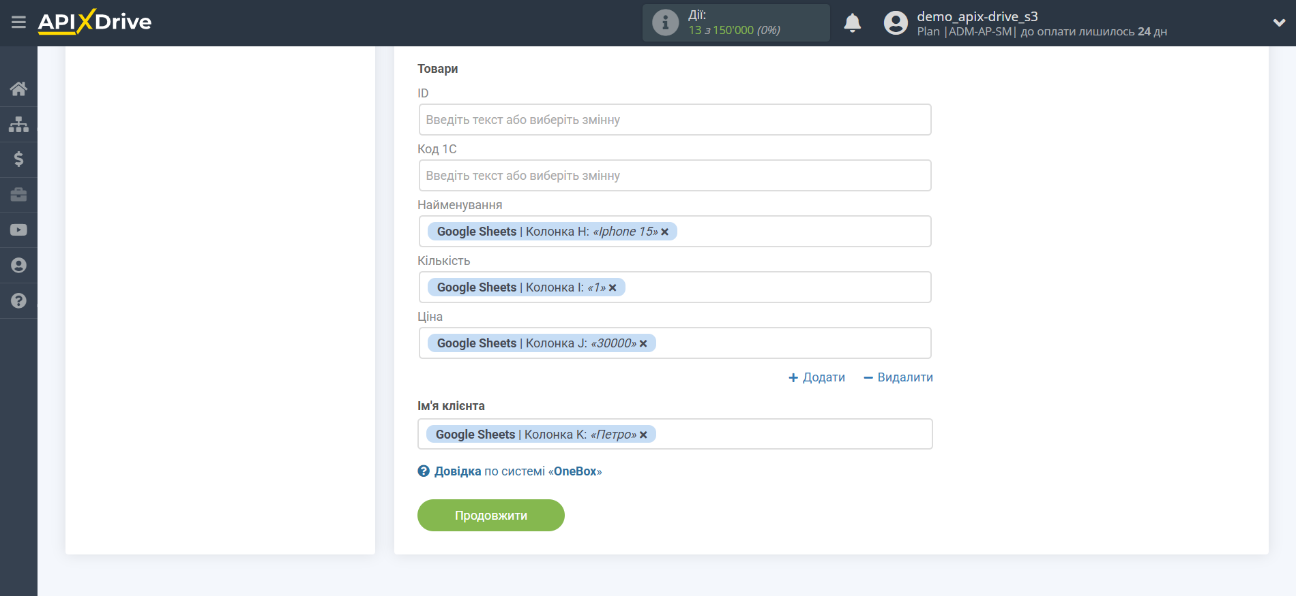The width and height of the screenshot is (1296, 596).
Task: Click the ID input field
Action: pyautogui.click(x=675, y=120)
